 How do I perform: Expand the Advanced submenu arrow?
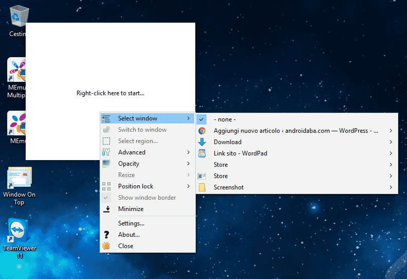(x=189, y=152)
